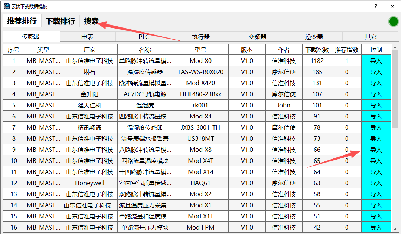Screen dimensions: 401x234
Task: Open the 搜索 tab
Action: [x=91, y=21]
